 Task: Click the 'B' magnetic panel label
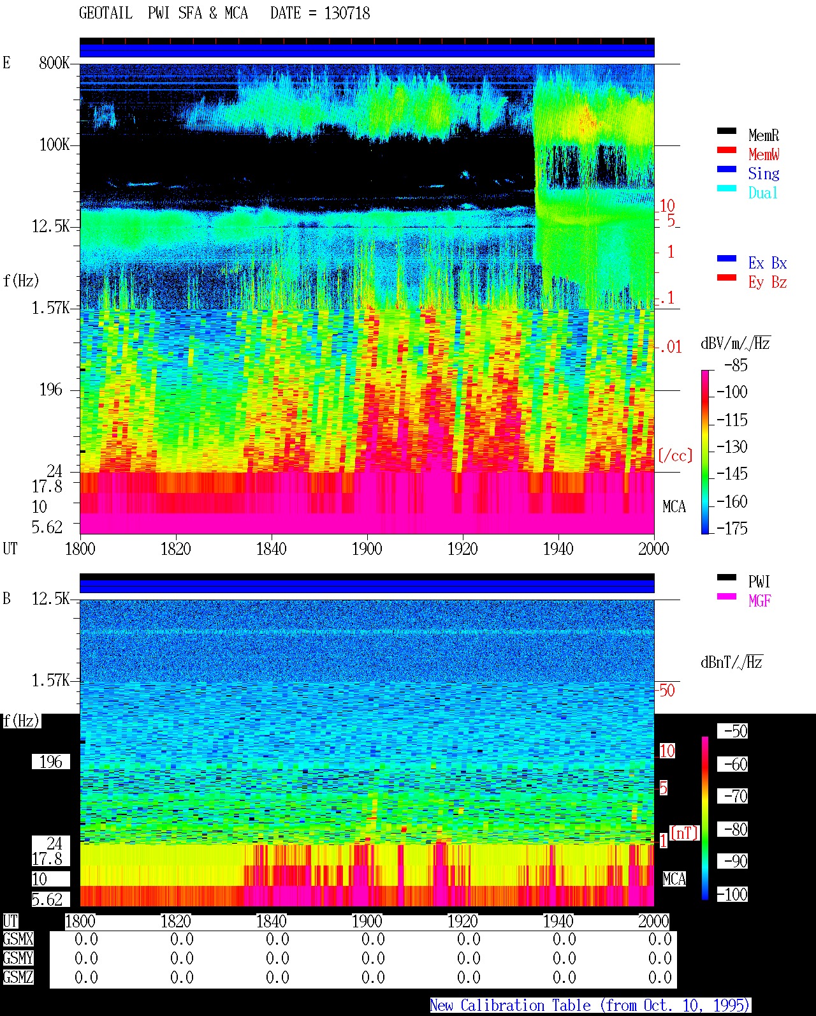tap(6, 598)
